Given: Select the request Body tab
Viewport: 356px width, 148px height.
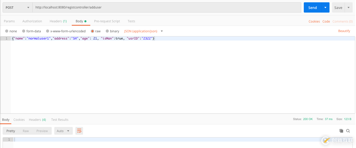Looking at the screenshot, I should pos(81,21).
